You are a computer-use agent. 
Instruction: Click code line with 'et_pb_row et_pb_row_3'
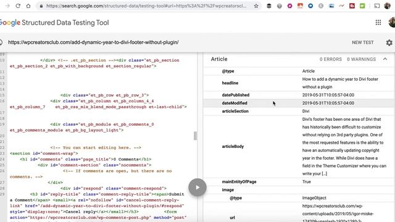[x=104, y=95]
